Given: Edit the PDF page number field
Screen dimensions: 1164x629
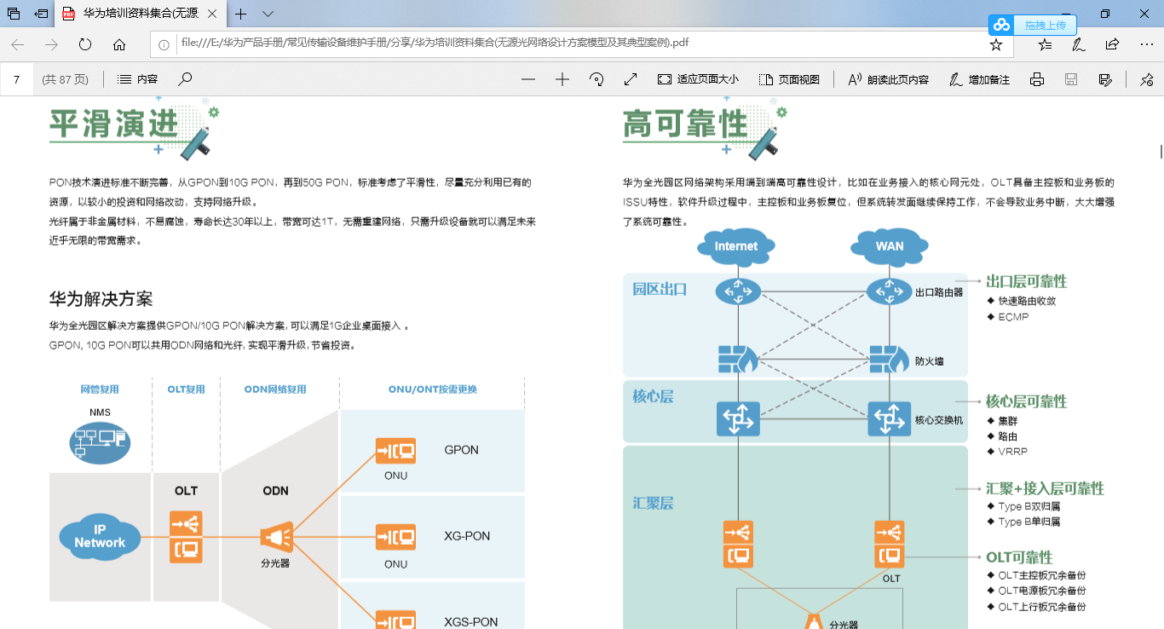Looking at the screenshot, I should [x=16, y=79].
